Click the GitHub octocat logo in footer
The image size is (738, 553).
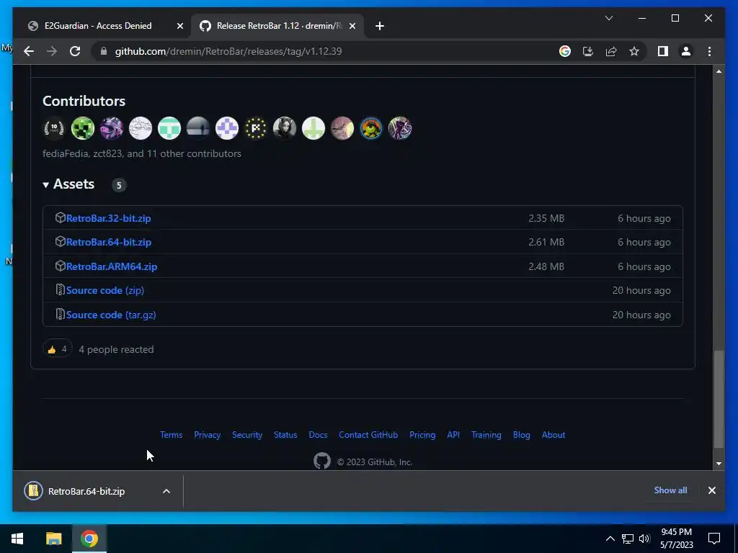(322, 461)
